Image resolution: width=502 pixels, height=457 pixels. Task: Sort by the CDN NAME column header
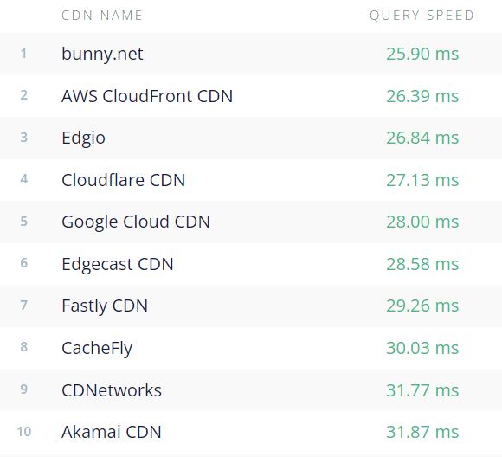[102, 16]
